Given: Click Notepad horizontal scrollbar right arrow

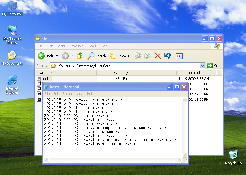Looking at the screenshot, I should [x=179, y=161].
